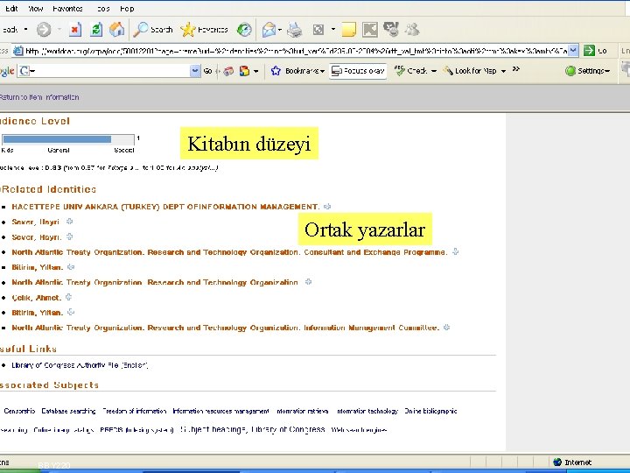
Task: Open the Çelik, Ahmet identity link
Action: point(36,298)
